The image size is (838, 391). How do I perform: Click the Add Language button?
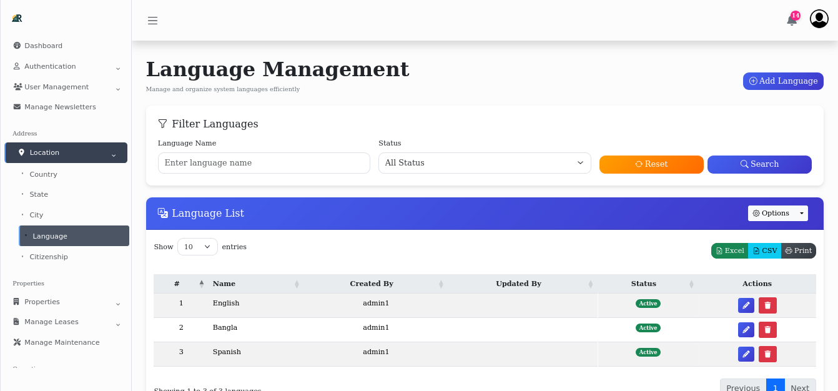click(783, 81)
